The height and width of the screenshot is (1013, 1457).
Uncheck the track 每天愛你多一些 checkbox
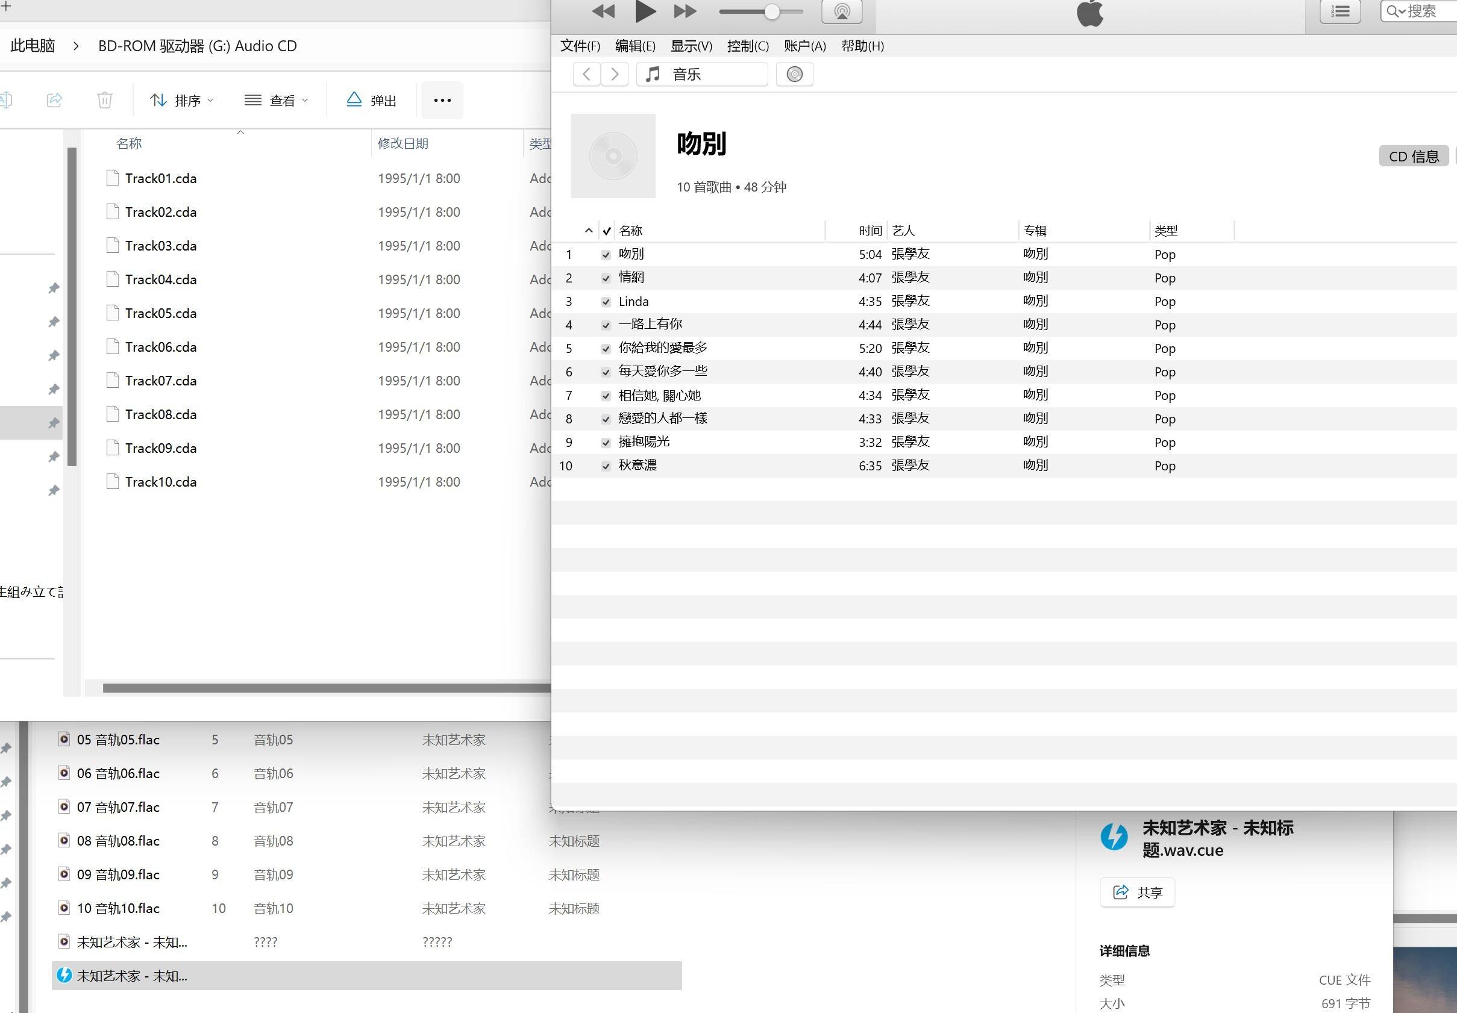(x=606, y=372)
